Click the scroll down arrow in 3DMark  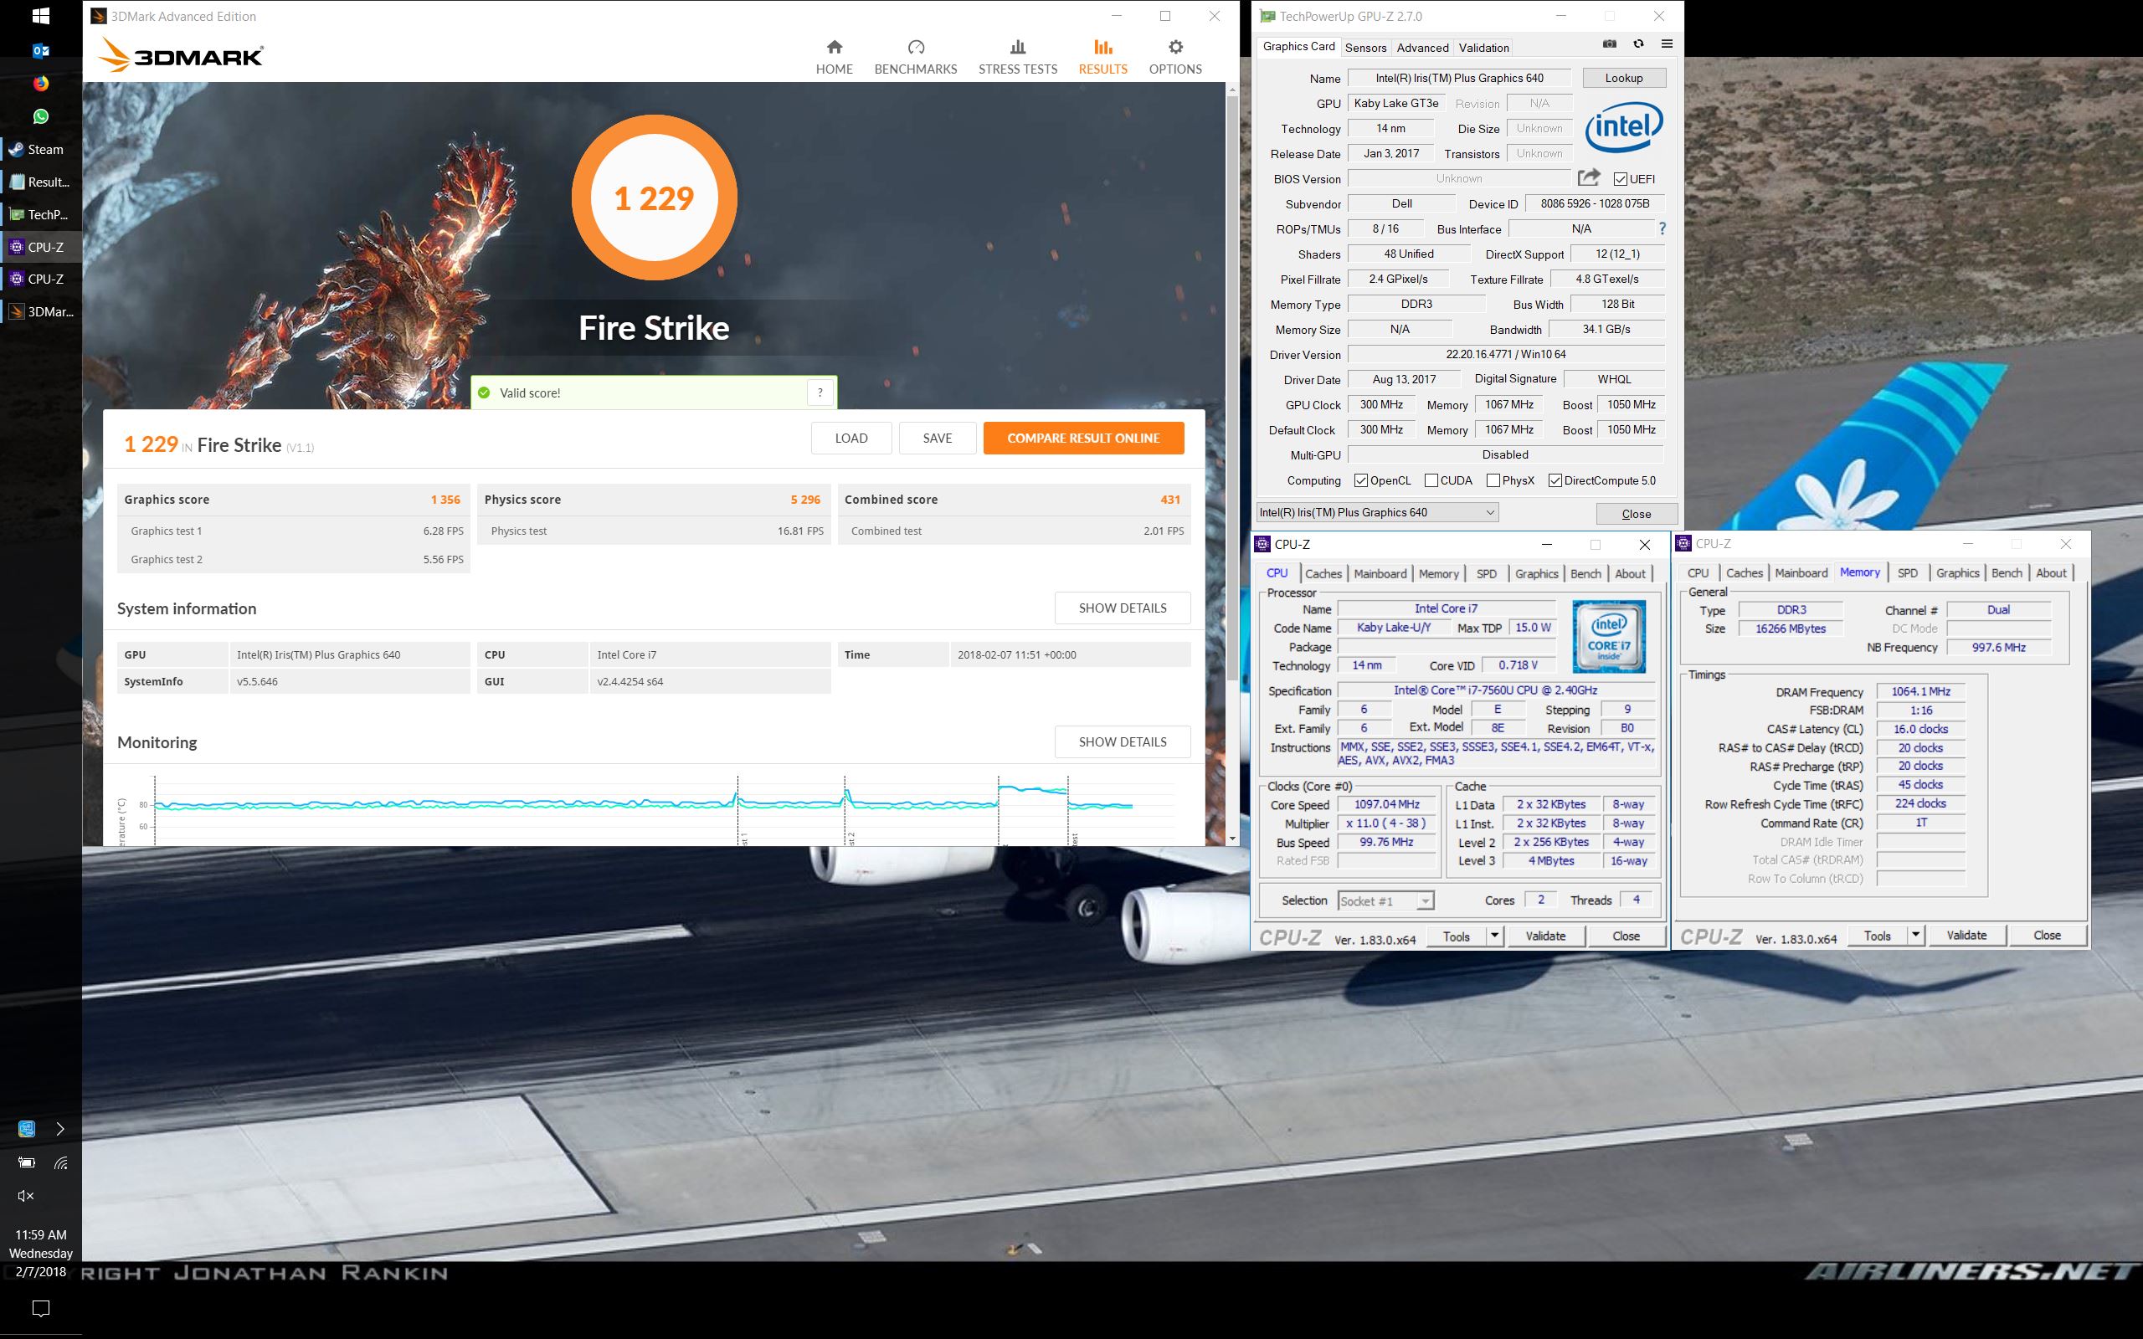tap(1231, 838)
